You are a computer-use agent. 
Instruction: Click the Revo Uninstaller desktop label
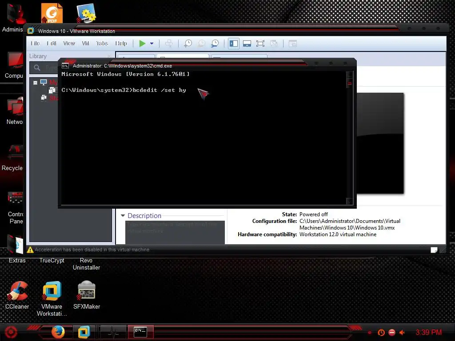[87, 264]
